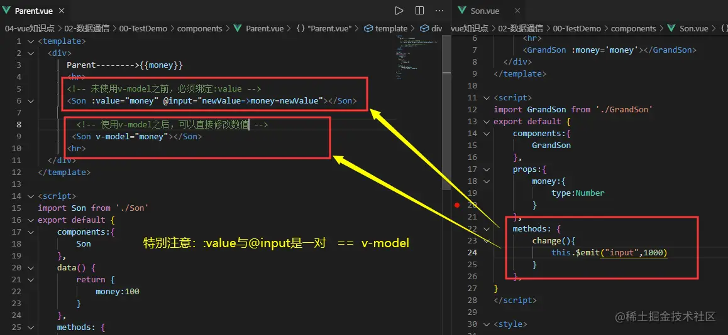Close the Parent.vue tab
Screen dimensions: 728x335
click(x=62, y=11)
